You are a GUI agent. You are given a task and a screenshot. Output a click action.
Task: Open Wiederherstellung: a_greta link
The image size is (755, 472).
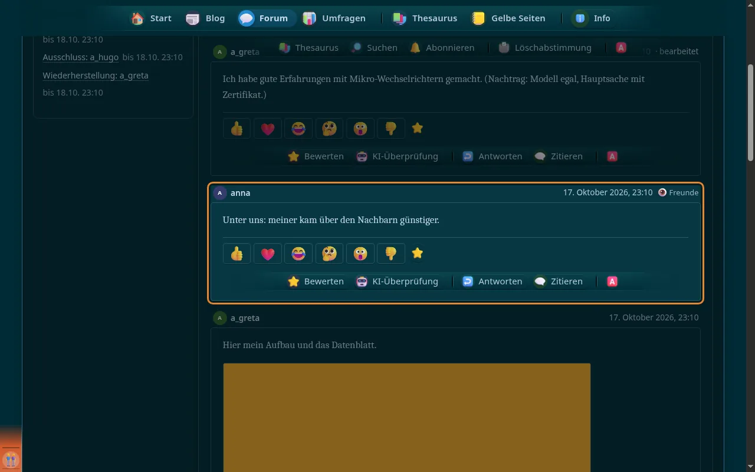click(96, 76)
